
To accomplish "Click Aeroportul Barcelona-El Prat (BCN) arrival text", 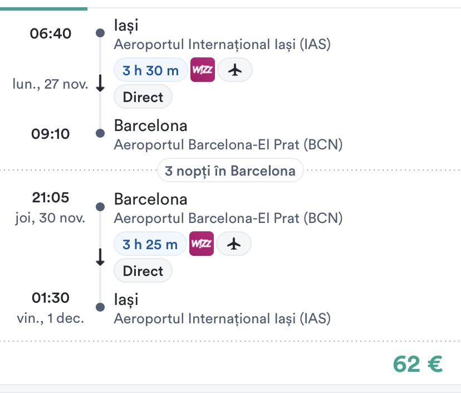I will click(228, 145).
